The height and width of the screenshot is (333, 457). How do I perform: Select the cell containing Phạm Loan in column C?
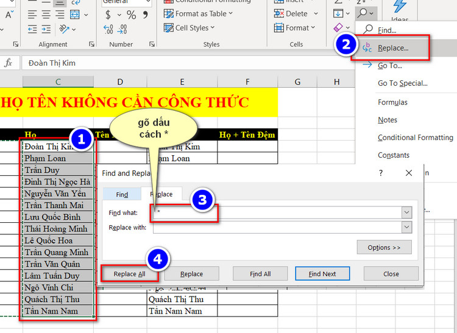click(x=58, y=158)
